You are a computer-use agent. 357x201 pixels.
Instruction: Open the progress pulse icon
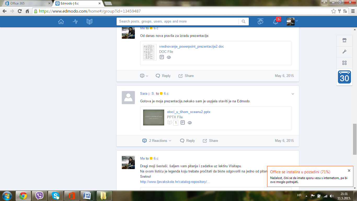(75, 21)
